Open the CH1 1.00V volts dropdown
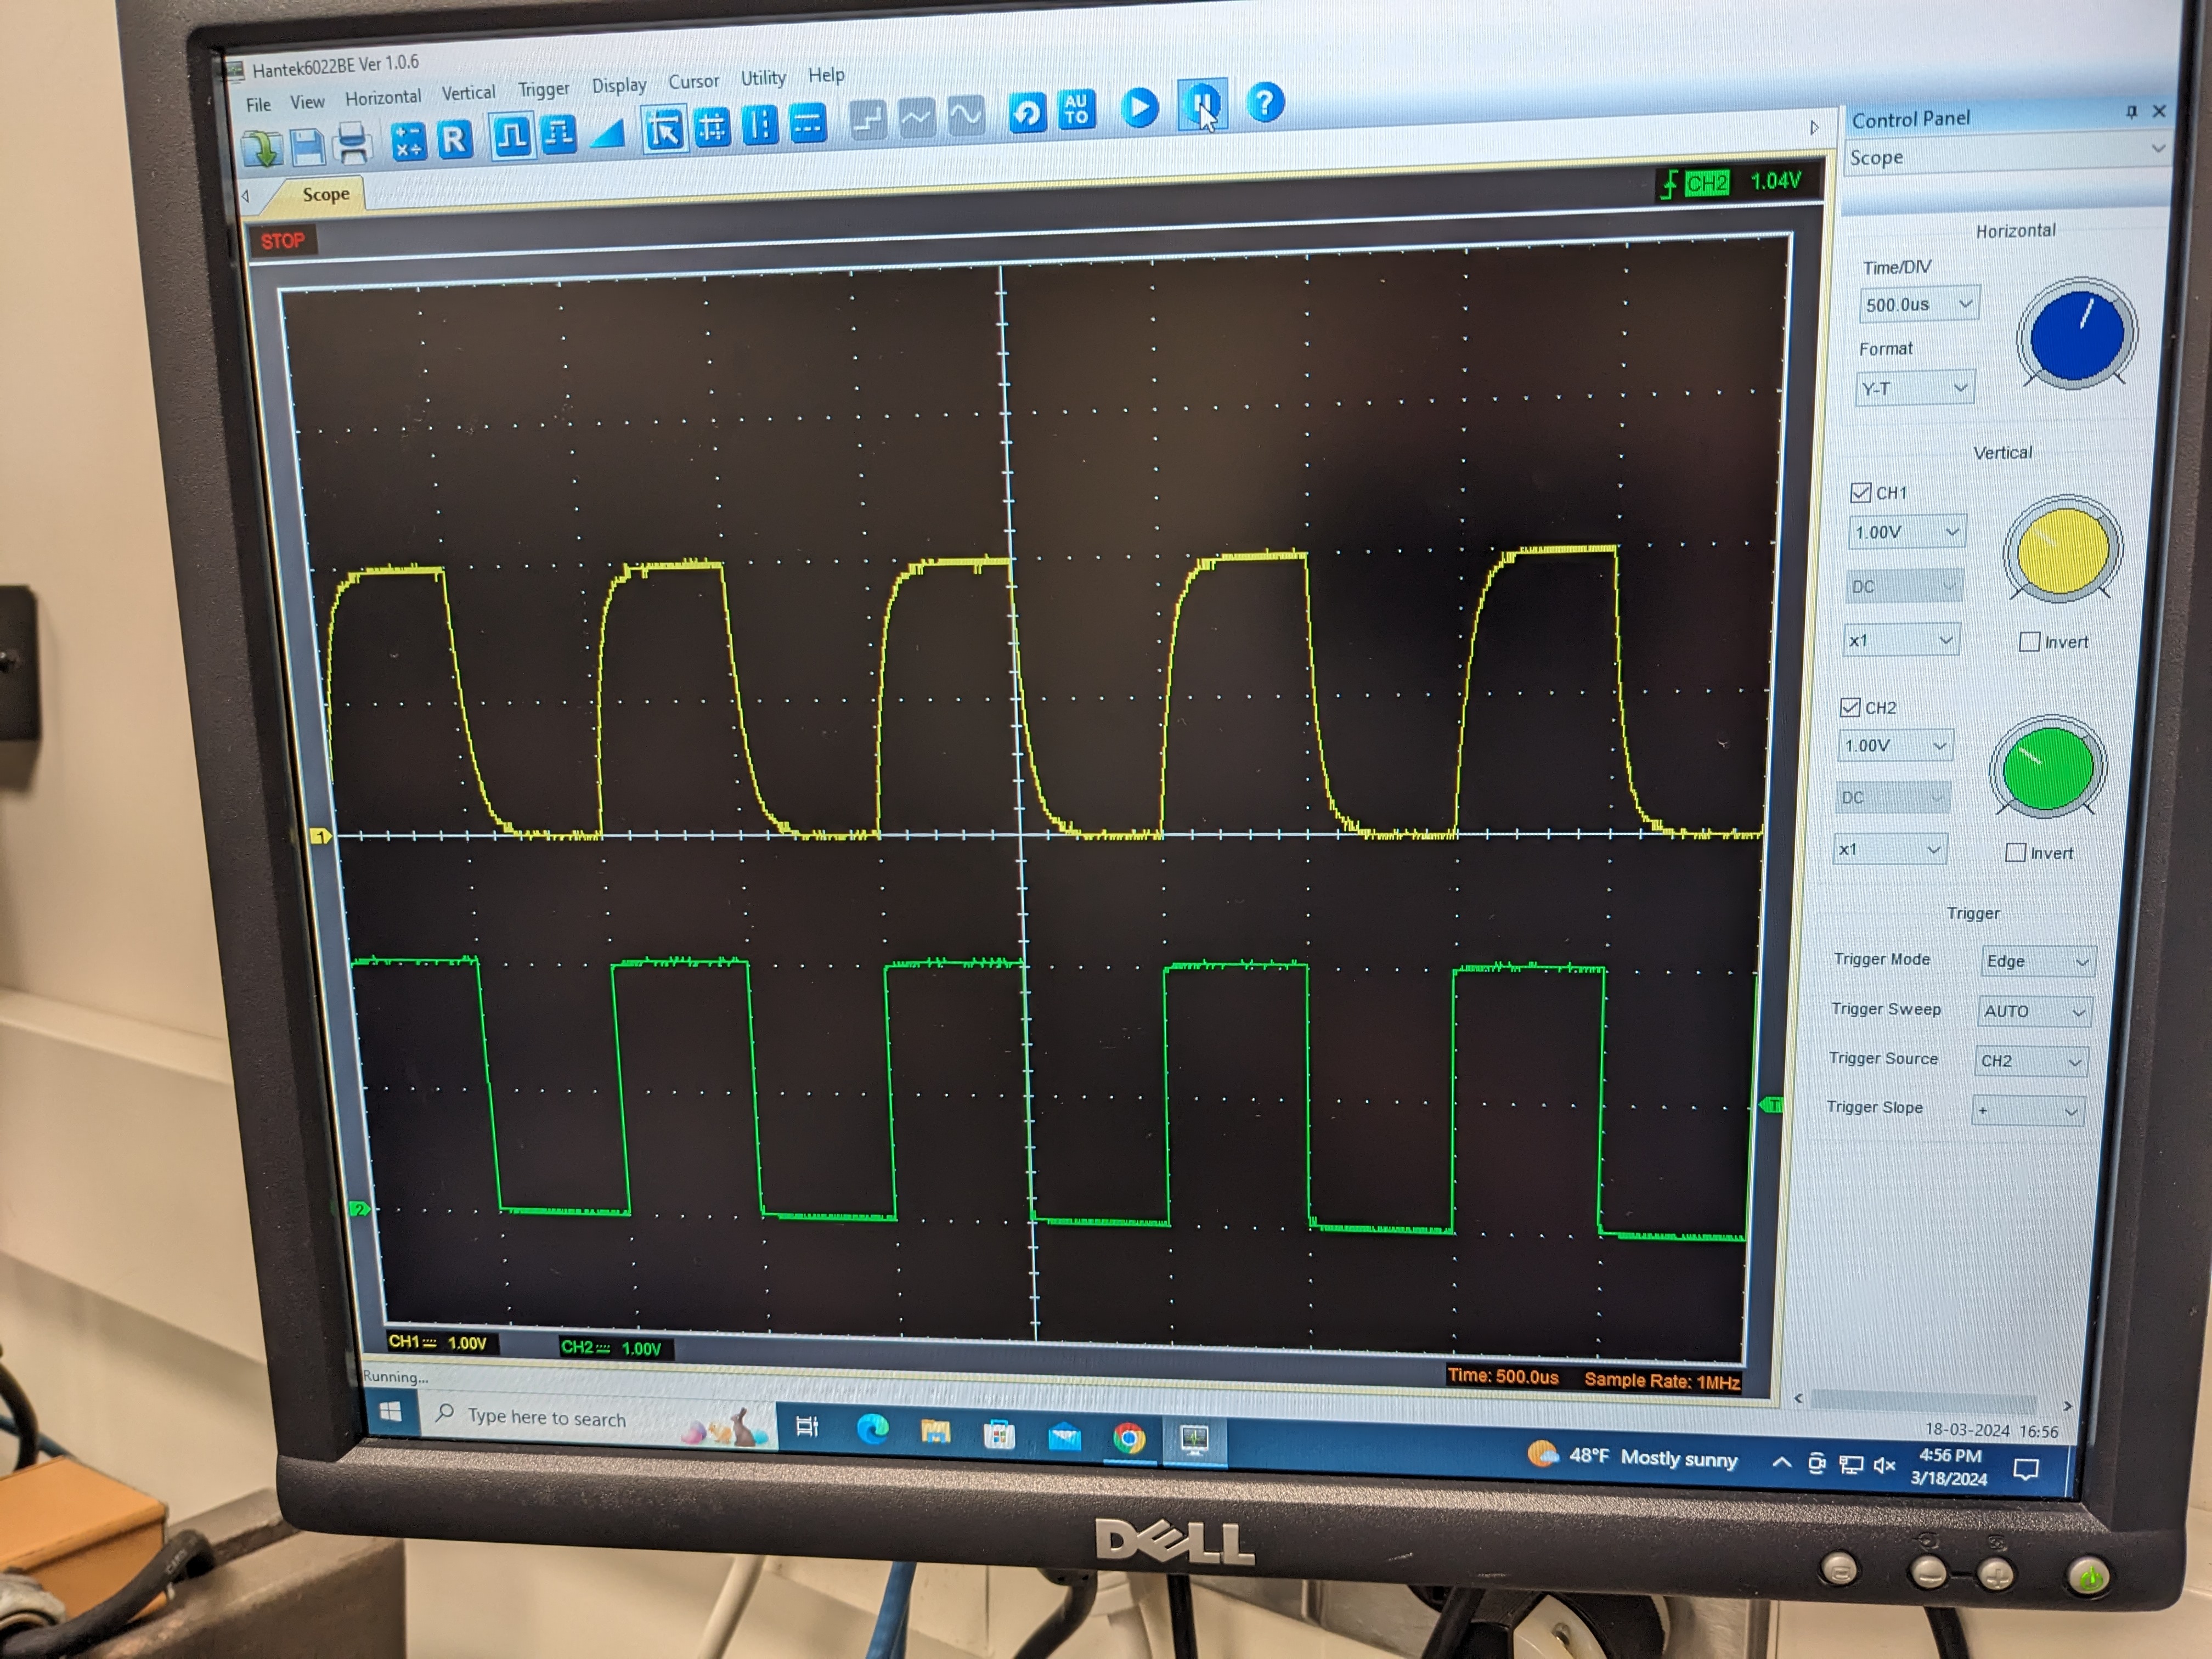The height and width of the screenshot is (1659, 2212). click(1906, 532)
